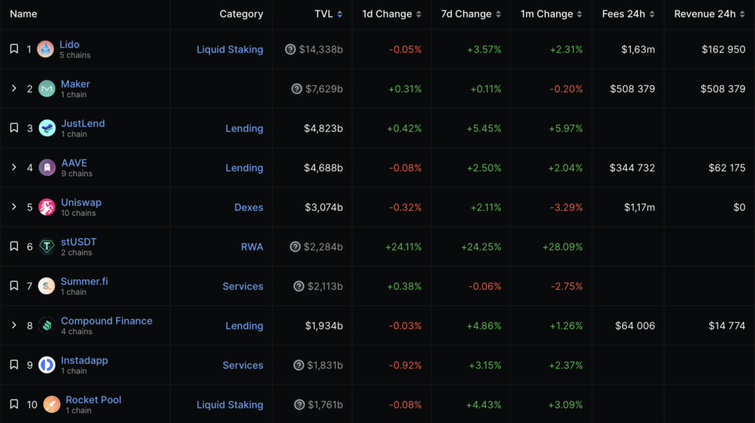Screen dimensions: 755x423
Task: Open the Summer.fi protocol link
Action: 84,282
